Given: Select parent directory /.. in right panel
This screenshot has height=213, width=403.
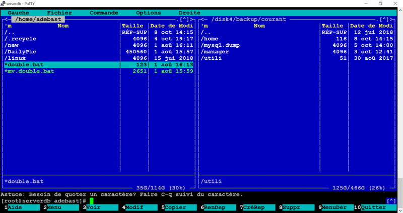Looking at the screenshot, I should (297, 32).
